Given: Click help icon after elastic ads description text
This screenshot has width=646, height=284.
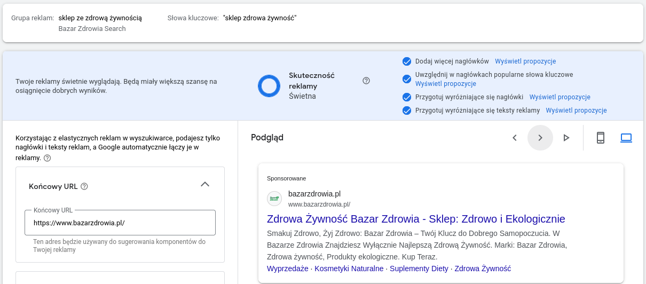Looking at the screenshot, I should coord(48,158).
